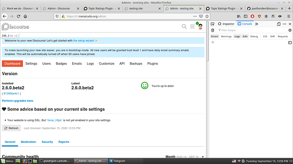This screenshot has width=293, height=164.
Task: Open the Plugins admin tab
Action: [x=152, y=64]
